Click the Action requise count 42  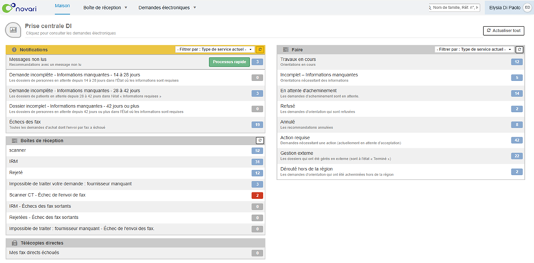coord(517,141)
